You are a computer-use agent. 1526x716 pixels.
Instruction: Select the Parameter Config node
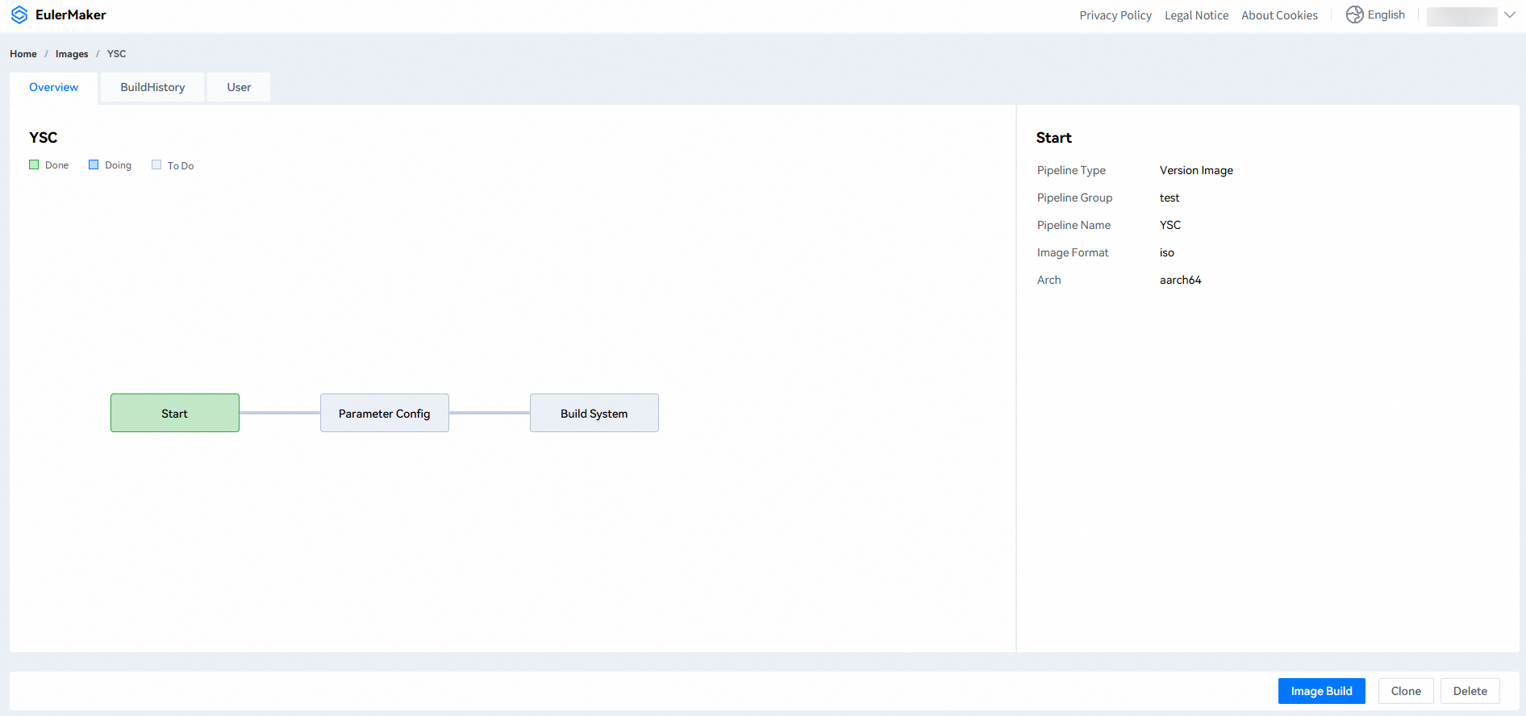(385, 413)
